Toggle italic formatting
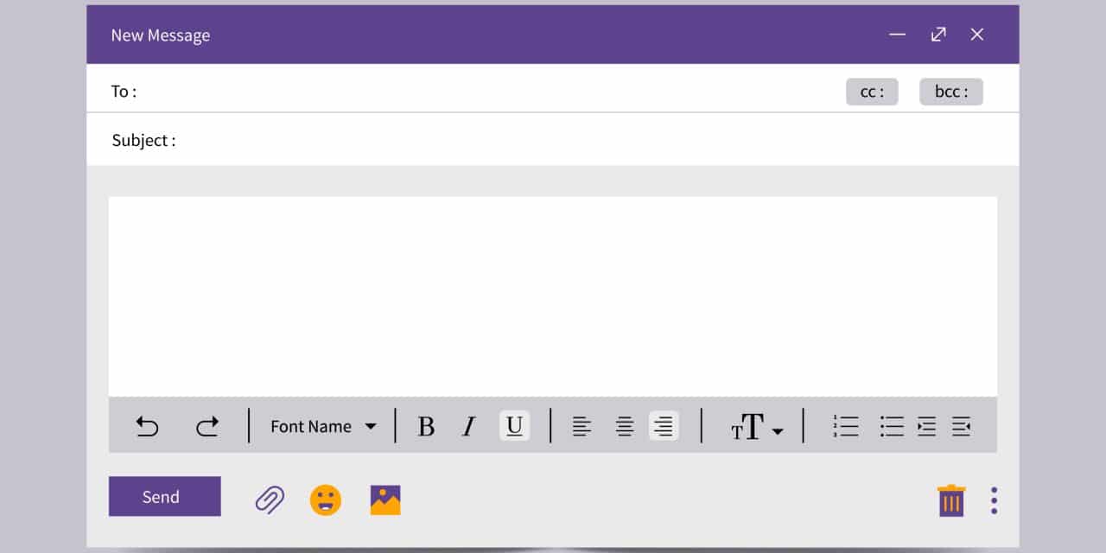 pyautogui.click(x=468, y=426)
